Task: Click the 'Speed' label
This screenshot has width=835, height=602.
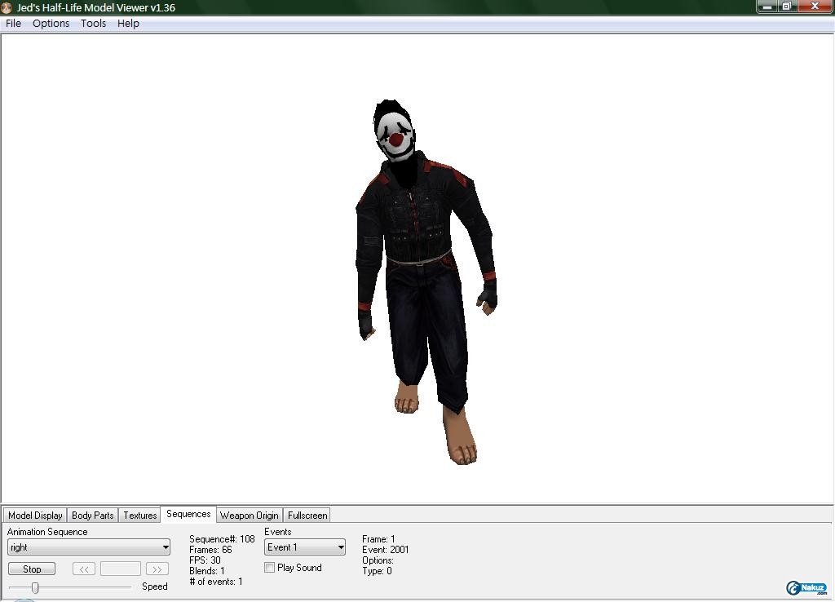Action: pos(154,587)
